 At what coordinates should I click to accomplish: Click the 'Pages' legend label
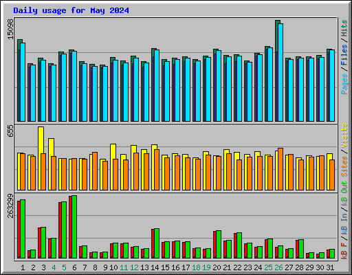344,84
